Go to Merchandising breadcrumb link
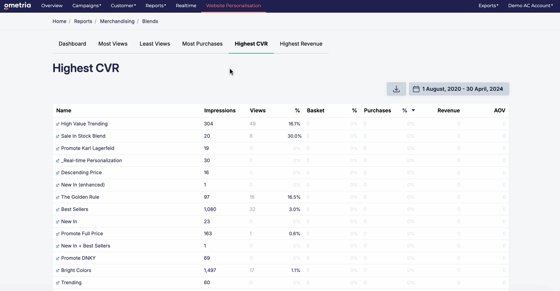This screenshot has height=291, width=560. pos(117,22)
